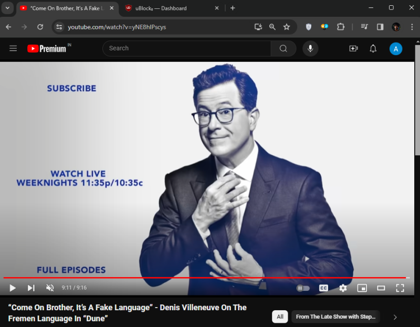This screenshot has width=420, height=327.
Task: Show more chips with the right chevron
Action: pyautogui.click(x=395, y=317)
